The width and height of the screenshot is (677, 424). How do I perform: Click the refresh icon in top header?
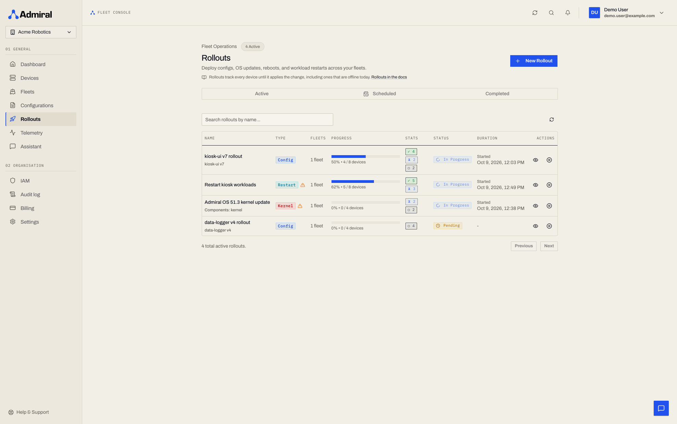click(535, 13)
